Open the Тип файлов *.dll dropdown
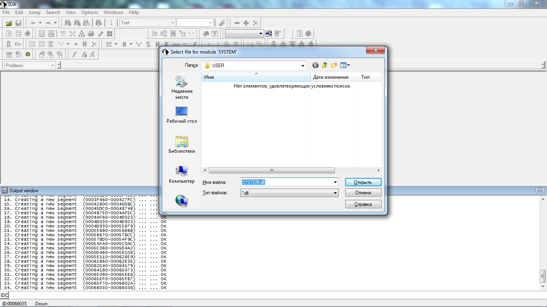This screenshot has height=307, width=547. coord(335,193)
